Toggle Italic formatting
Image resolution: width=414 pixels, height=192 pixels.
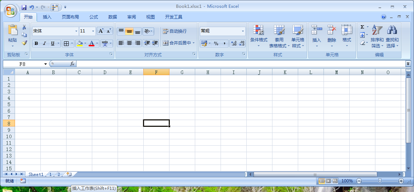click(44, 43)
